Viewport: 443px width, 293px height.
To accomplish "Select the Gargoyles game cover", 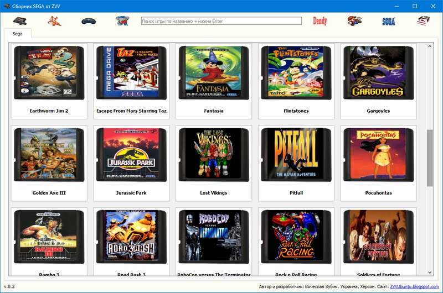I will [x=378, y=72].
